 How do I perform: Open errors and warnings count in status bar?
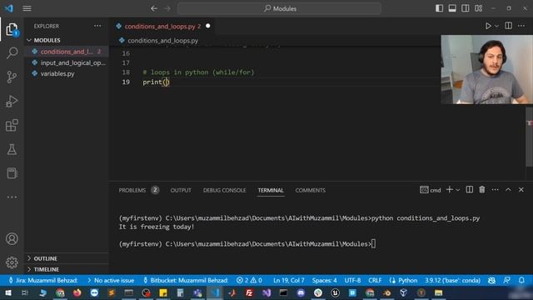click(x=249, y=281)
